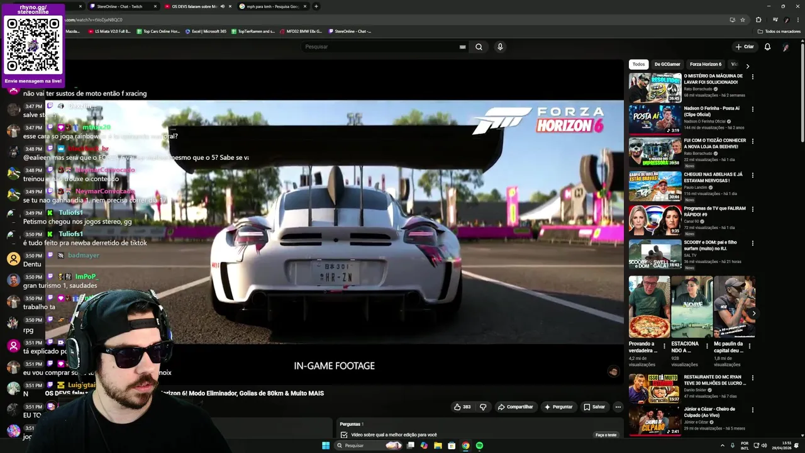Expand the system tray hidden icons chevron
This screenshot has width=805, height=453.
722,445
